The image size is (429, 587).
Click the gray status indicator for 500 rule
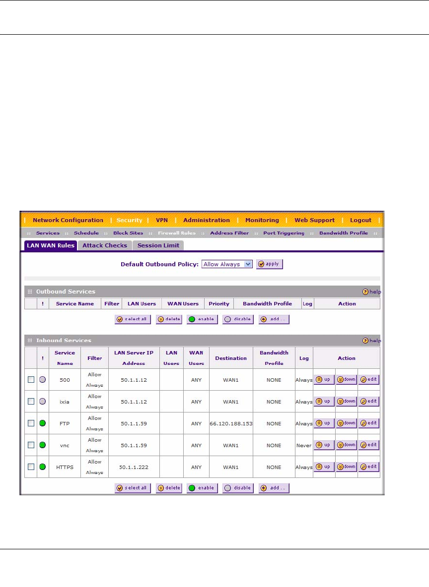click(42, 380)
